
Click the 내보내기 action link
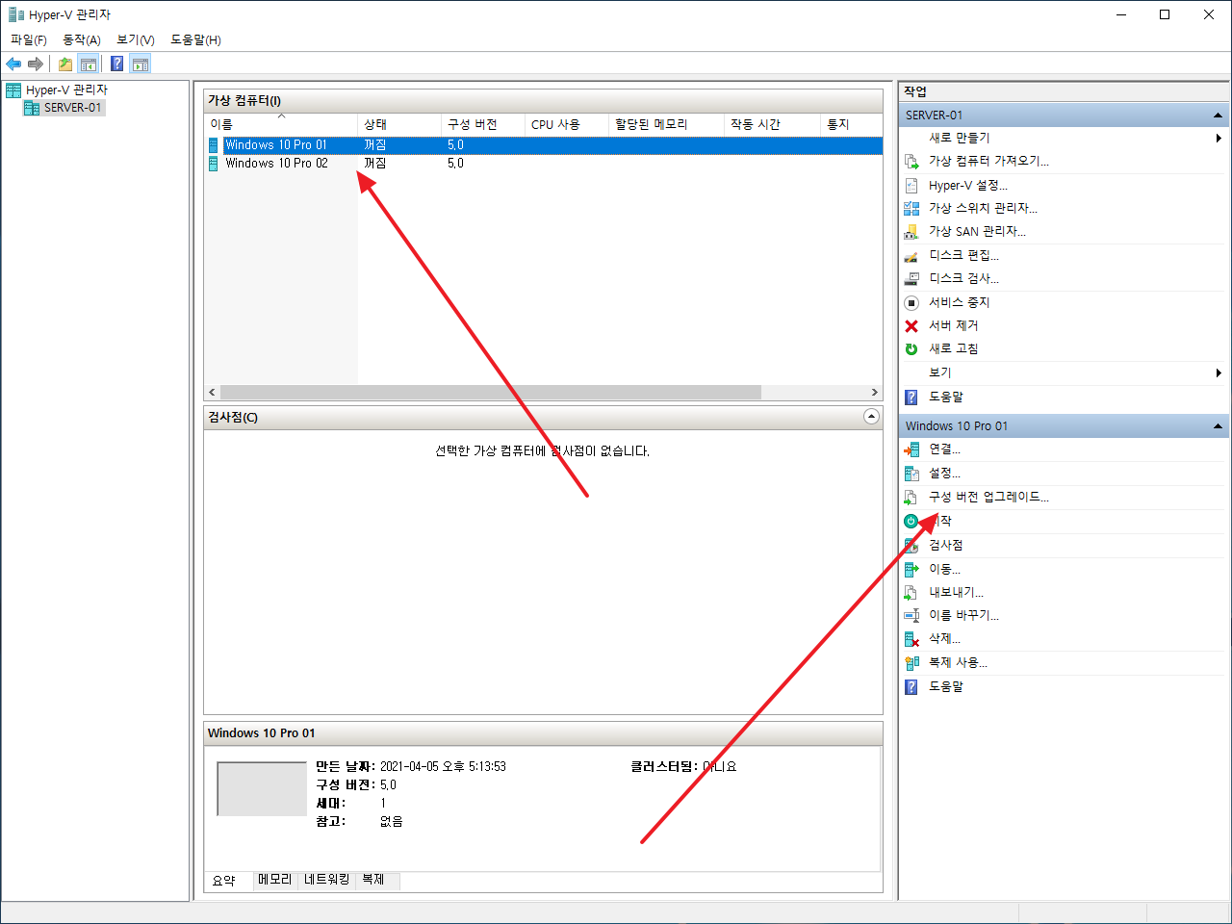(956, 592)
